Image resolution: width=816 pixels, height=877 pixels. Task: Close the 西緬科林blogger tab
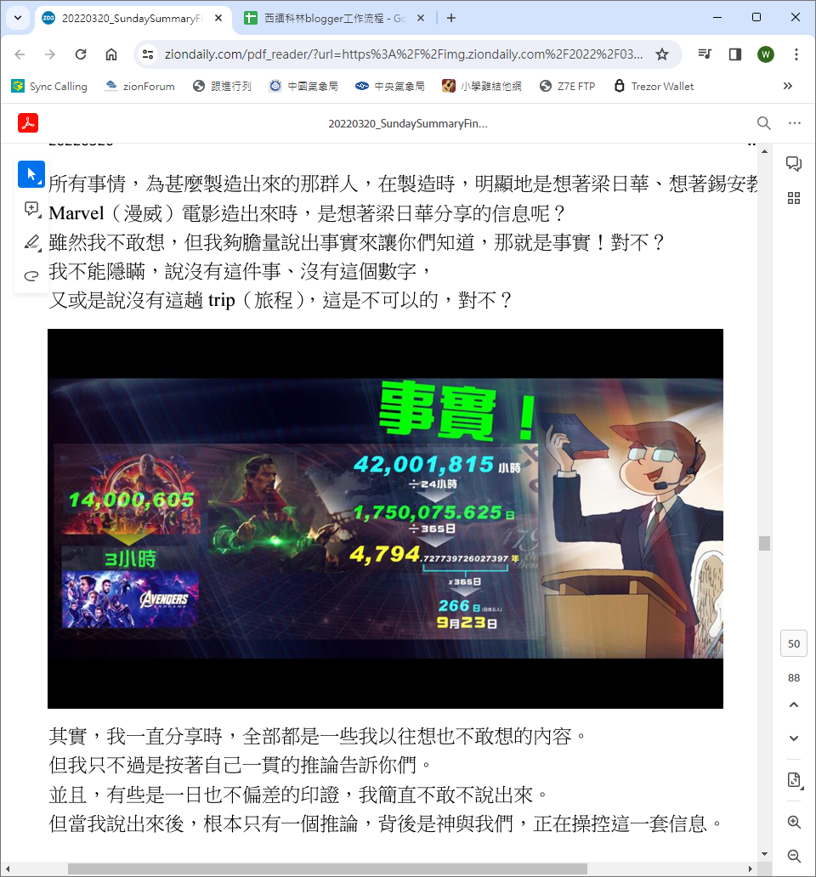421,19
